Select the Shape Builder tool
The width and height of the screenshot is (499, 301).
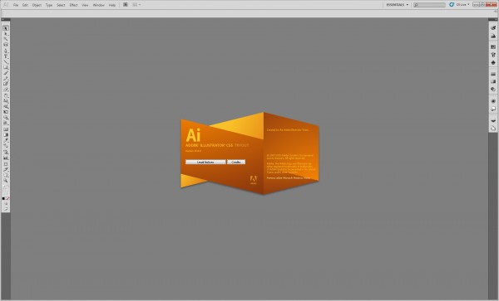6,118
